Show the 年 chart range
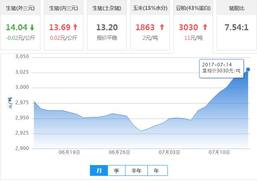257x181 pixels. [x=157, y=170]
